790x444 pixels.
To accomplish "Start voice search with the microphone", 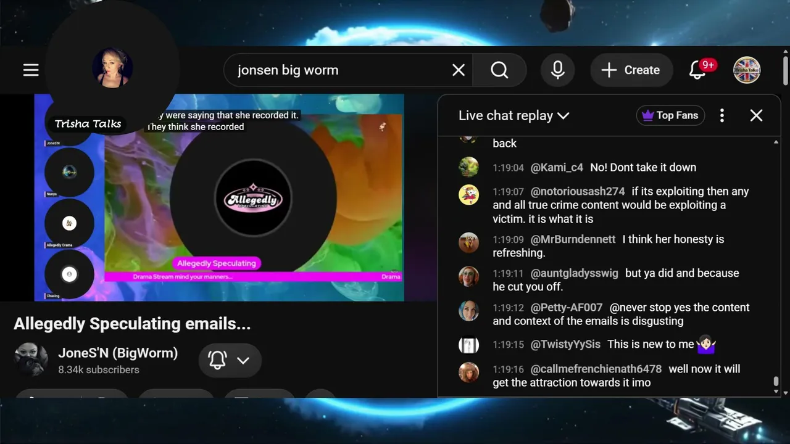I will [x=558, y=70].
